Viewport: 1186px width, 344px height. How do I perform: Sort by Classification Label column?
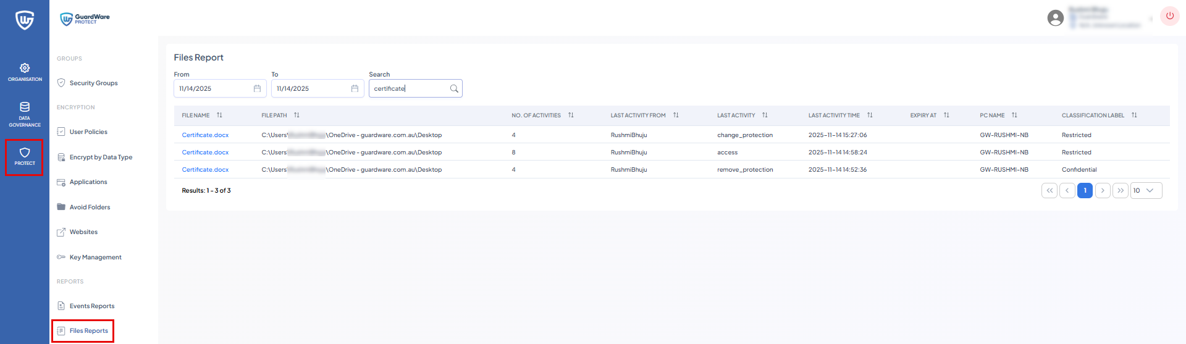click(x=1134, y=115)
